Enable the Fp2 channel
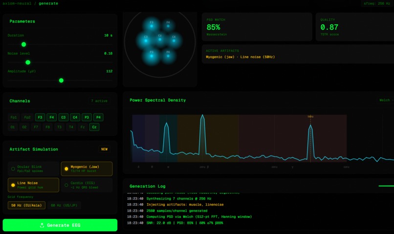Image resolution: width=394 pixels, height=234 pixels. click(x=27, y=117)
